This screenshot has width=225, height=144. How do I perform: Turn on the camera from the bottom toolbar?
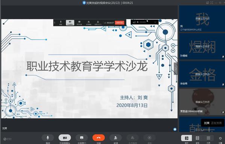coord(65,138)
